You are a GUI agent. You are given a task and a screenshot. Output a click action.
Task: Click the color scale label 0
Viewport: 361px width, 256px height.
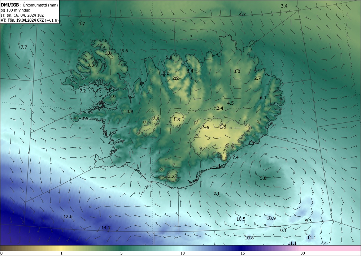pos(1,253)
